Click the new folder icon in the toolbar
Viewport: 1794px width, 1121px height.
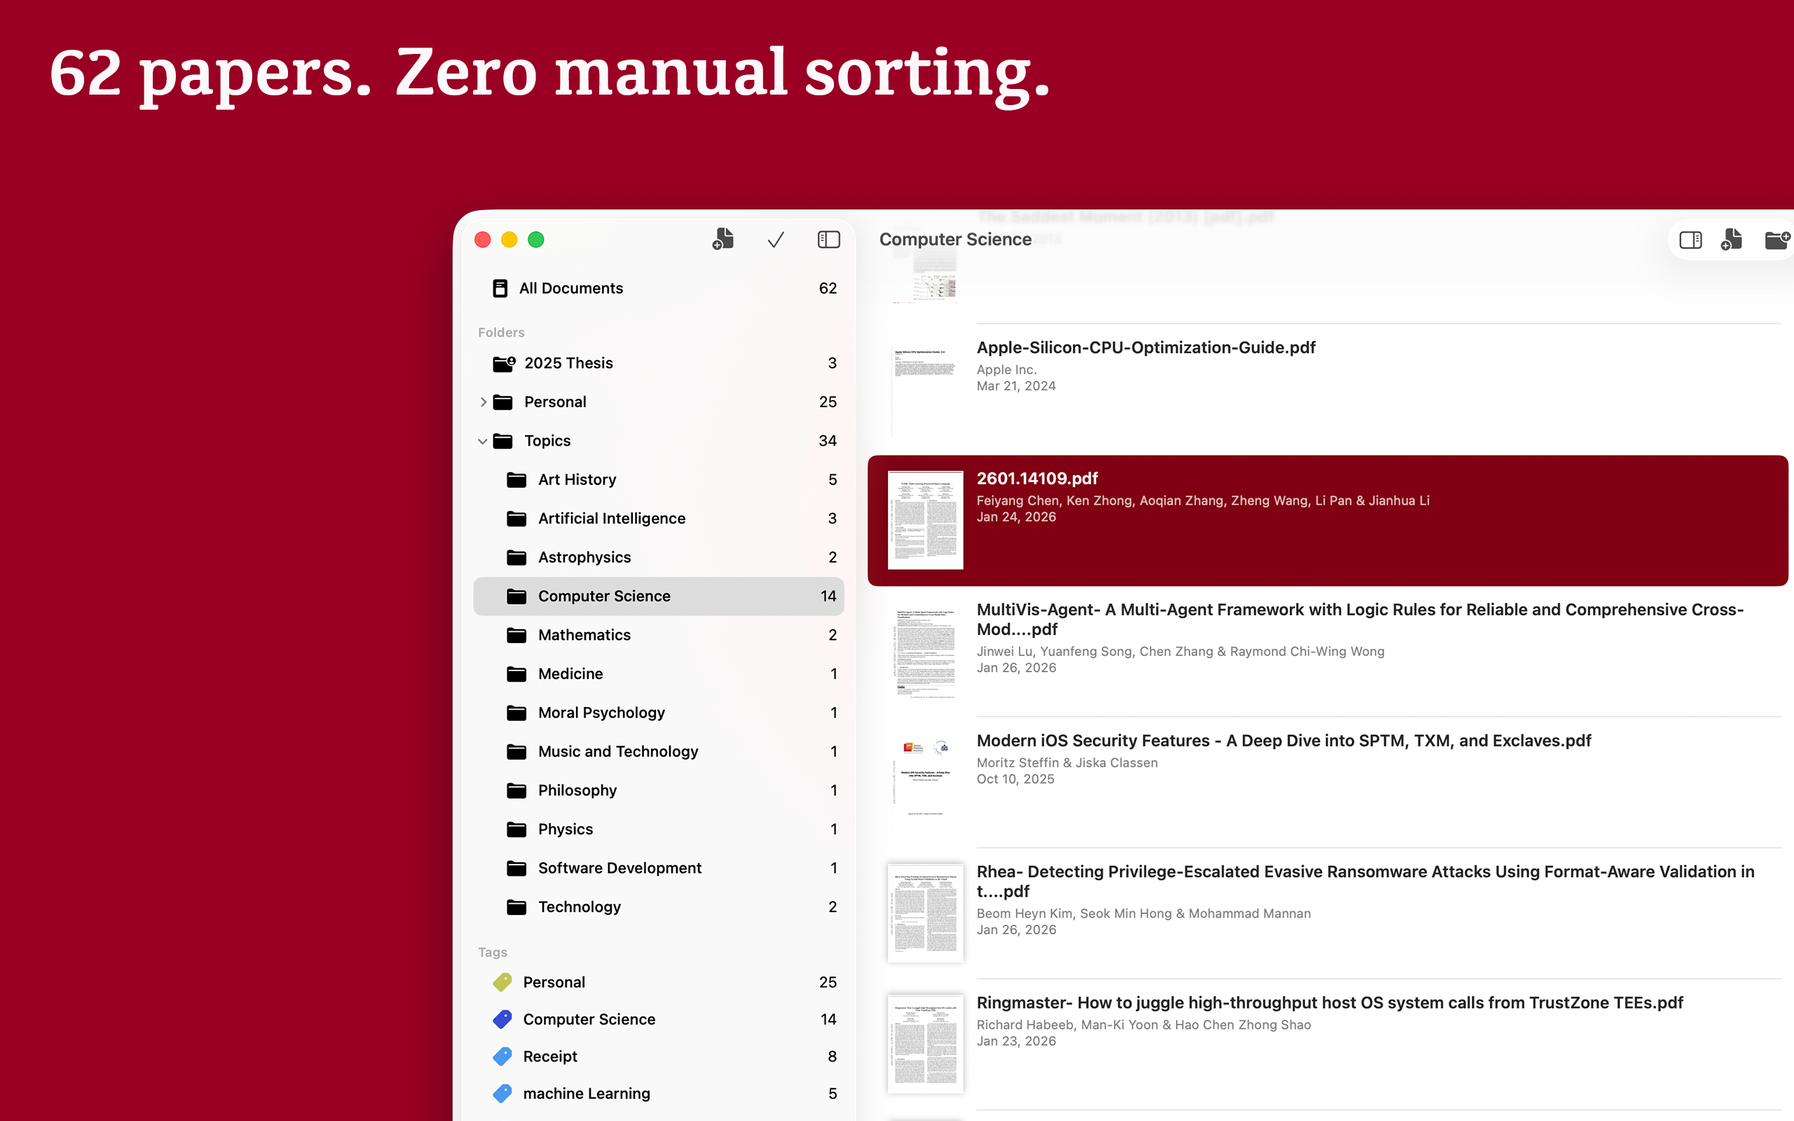point(1777,240)
